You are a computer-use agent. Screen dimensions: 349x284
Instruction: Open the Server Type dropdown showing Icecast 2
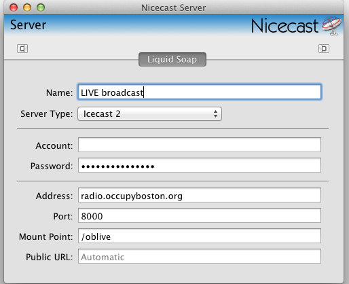[149, 114]
